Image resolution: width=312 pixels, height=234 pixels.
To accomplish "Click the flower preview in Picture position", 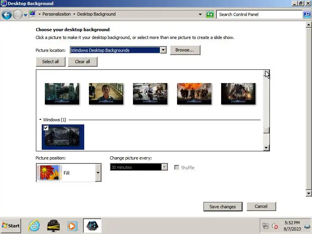I will point(50,172).
